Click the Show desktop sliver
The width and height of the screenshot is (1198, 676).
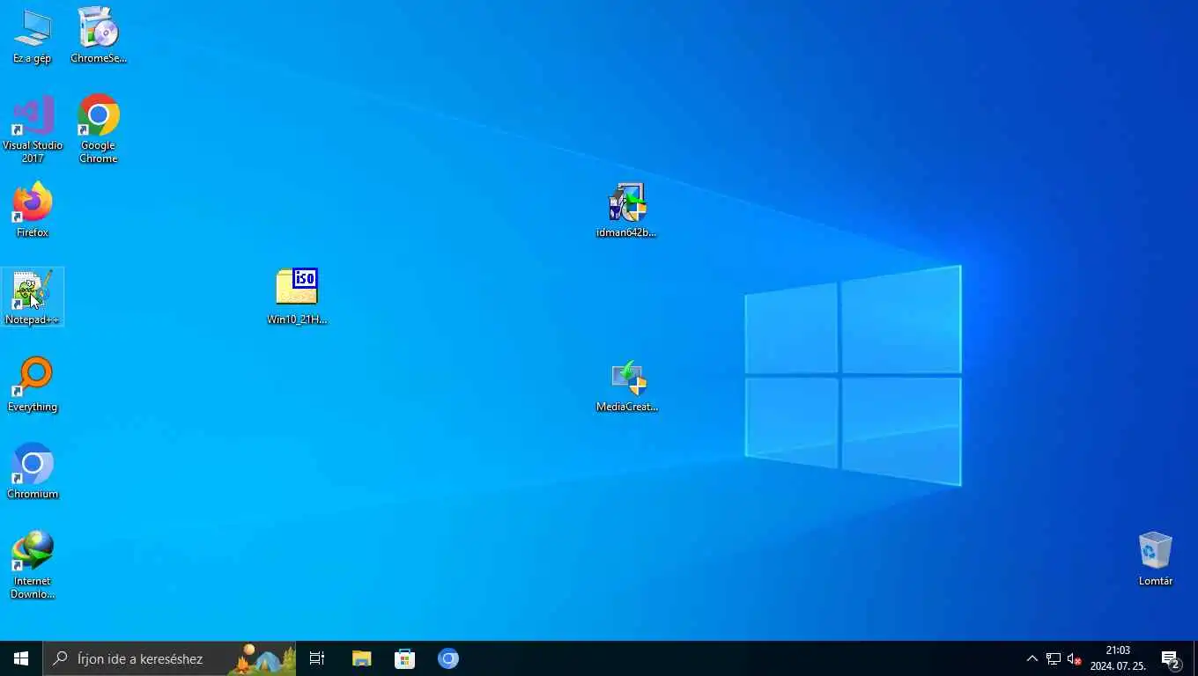pyautogui.click(x=1195, y=658)
